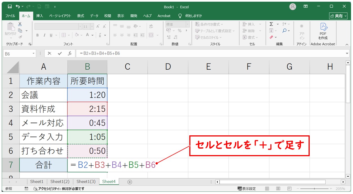353x194 pixels.
Task: Toggle Italic formatting
Action: [44, 35]
